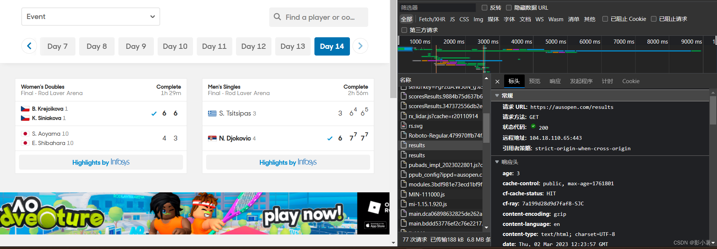The width and height of the screenshot is (717, 249).
Task: Select Day 7 tab
Action: [58, 46]
